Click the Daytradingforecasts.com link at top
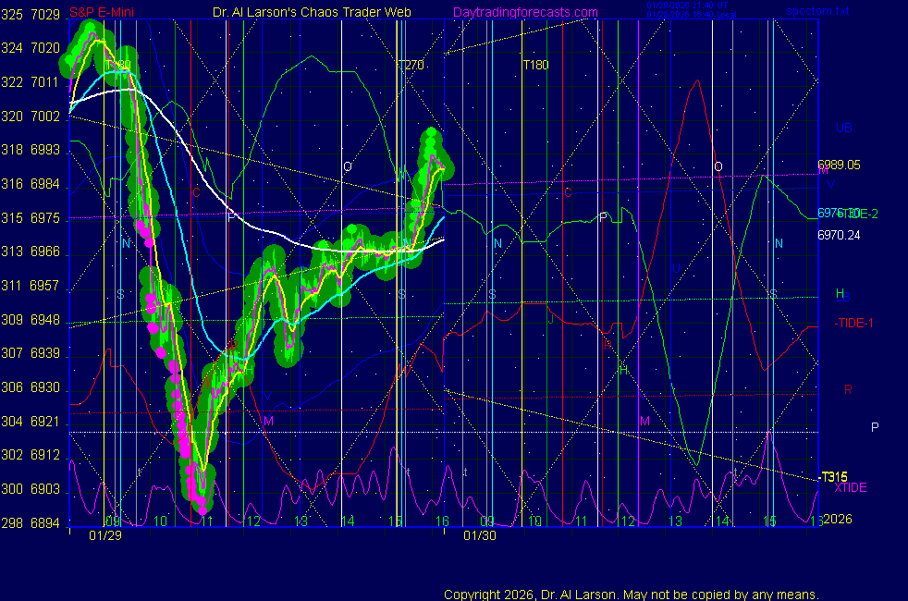908x601 pixels. pyautogui.click(x=524, y=12)
